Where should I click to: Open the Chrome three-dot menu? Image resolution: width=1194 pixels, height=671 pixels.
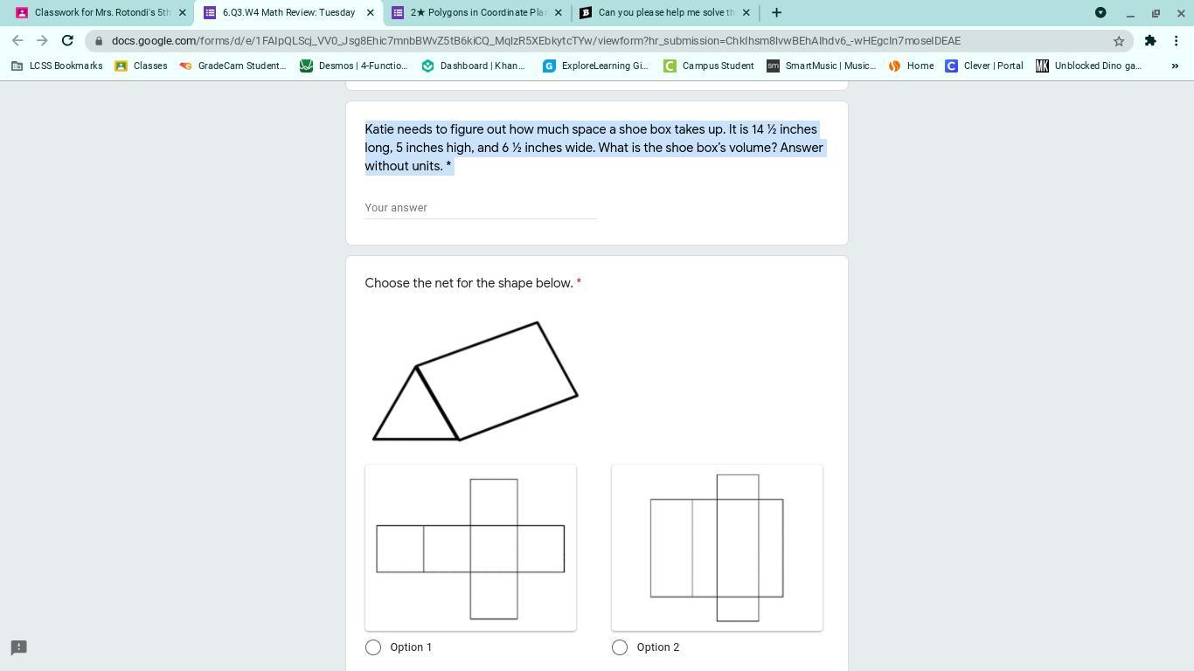(1177, 40)
